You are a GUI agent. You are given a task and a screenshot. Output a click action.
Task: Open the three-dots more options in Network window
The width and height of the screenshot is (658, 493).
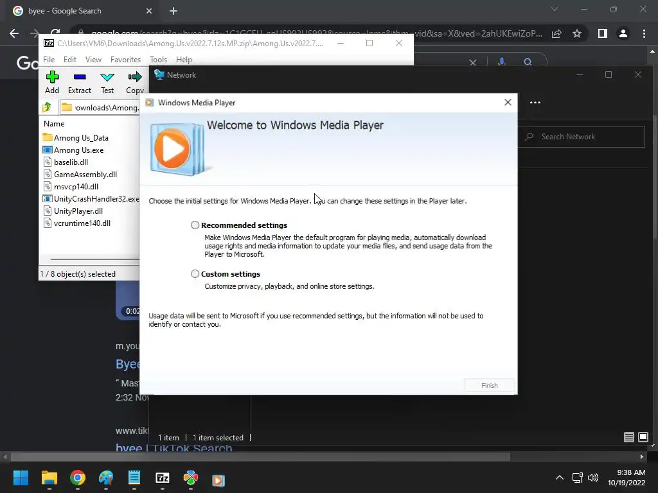point(535,102)
